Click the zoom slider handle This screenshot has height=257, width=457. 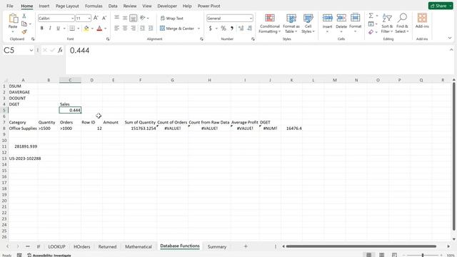click(422, 256)
